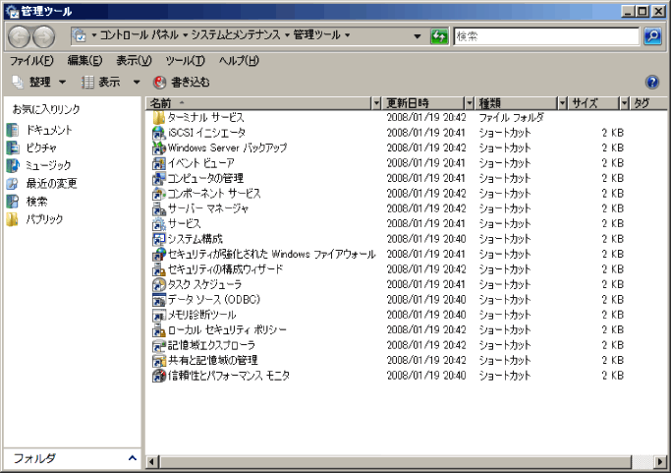Click the サービス gear shortcut icon
Image resolution: width=671 pixels, height=473 pixels.
point(159,223)
